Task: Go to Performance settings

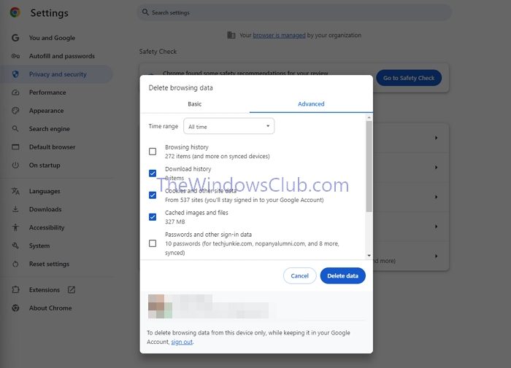Action: click(47, 93)
